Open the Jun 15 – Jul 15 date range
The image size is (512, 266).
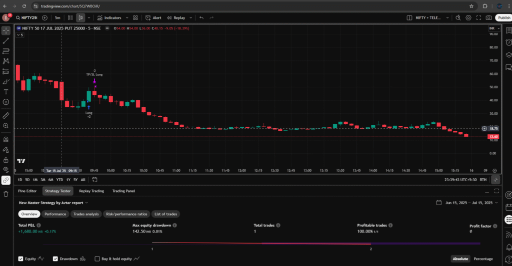467,203
